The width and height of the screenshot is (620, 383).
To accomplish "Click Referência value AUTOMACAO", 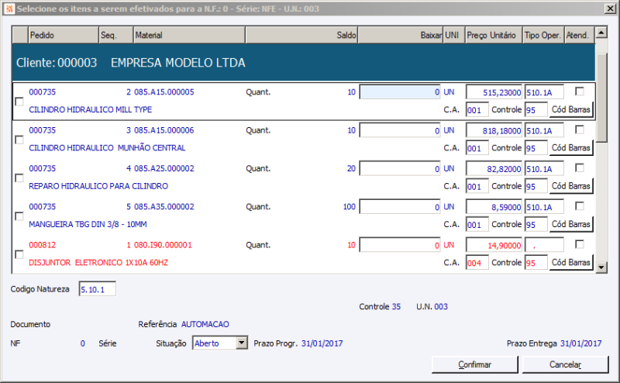I will tap(205, 324).
